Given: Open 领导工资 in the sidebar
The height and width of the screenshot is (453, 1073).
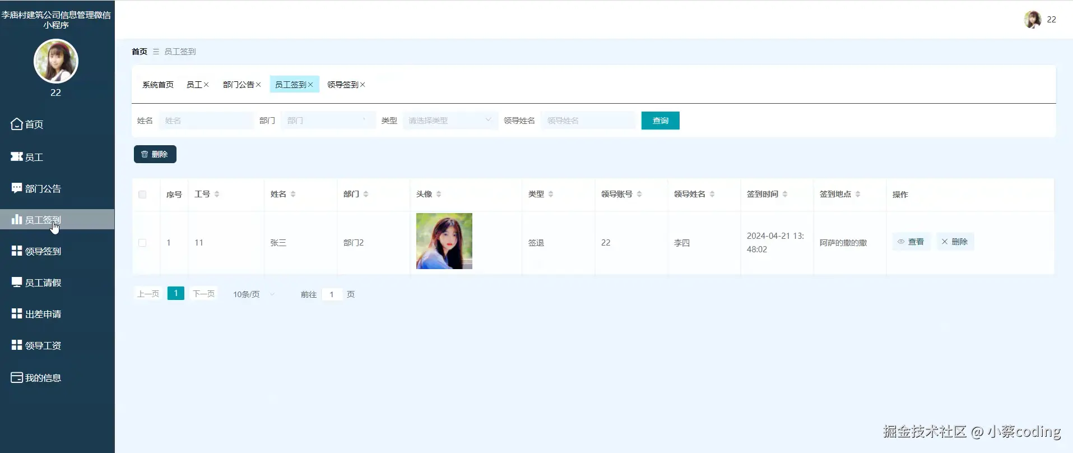Looking at the screenshot, I should pyautogui.click(x=57, y=345).
